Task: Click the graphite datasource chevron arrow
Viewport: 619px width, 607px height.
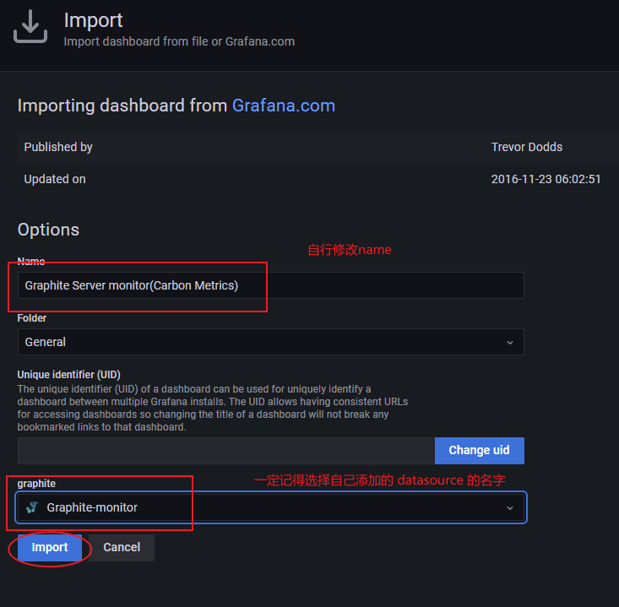Action: click(509, 507)
